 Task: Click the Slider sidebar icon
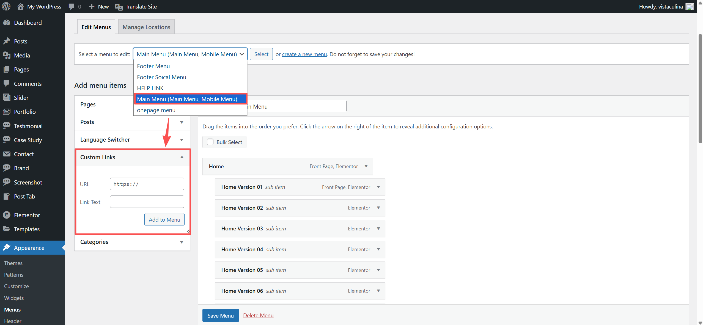click(7, 98)
